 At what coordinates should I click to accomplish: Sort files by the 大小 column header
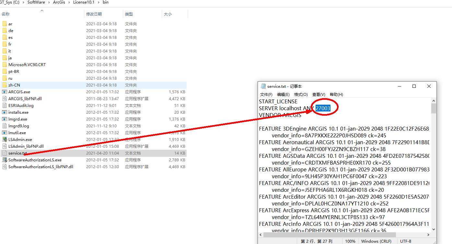click(168, 14)
